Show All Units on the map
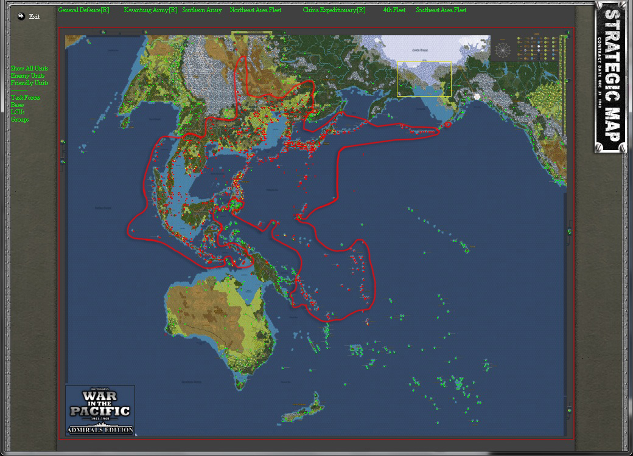The height and width of the screenshot is (456, 633). [29, 68]
